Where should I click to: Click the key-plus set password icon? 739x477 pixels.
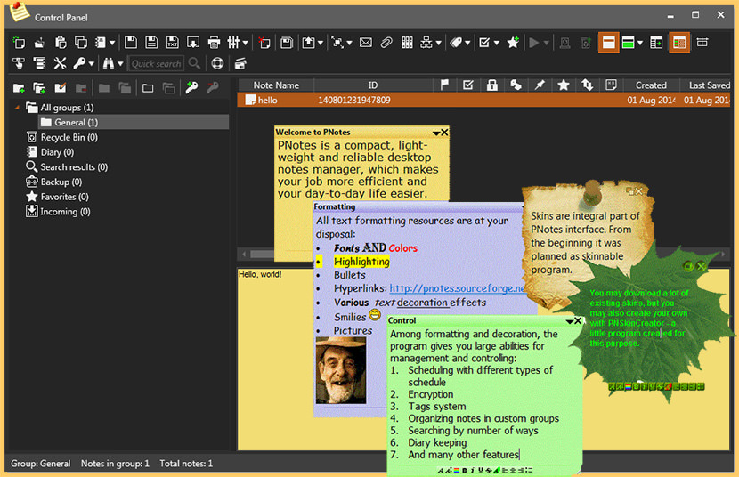(x=191, y=87)
